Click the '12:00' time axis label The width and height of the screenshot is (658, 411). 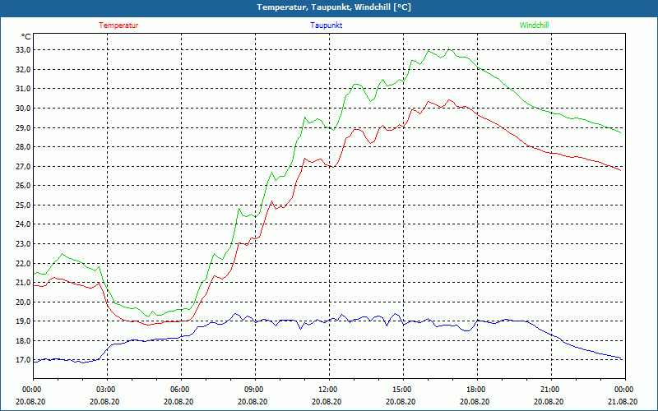click(327, 390)
